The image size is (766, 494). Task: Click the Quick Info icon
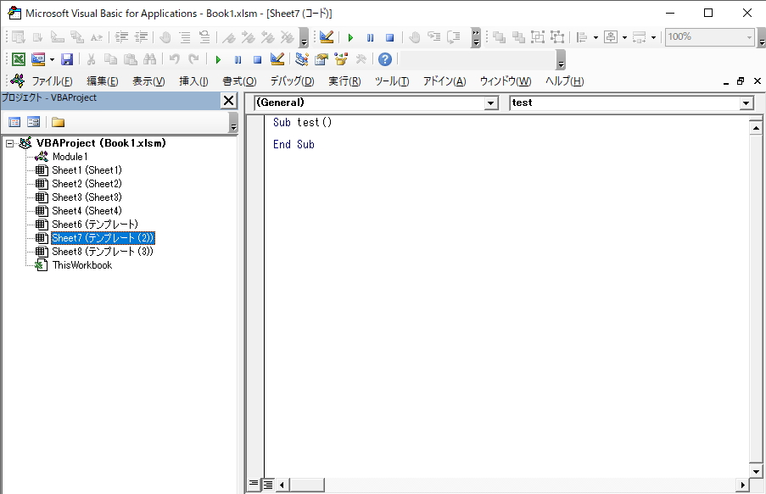pos(58,37)
